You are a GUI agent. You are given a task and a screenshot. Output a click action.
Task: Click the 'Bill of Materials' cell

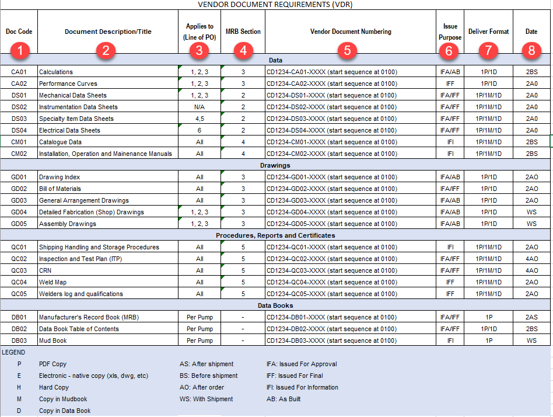[x=108, y=189]
